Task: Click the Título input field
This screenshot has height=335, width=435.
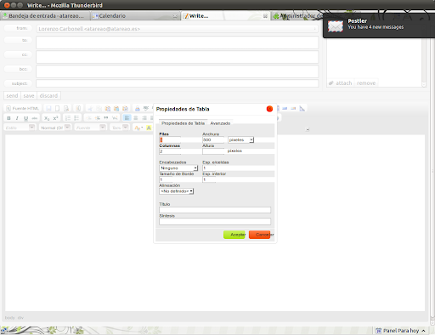Action: 215,210
